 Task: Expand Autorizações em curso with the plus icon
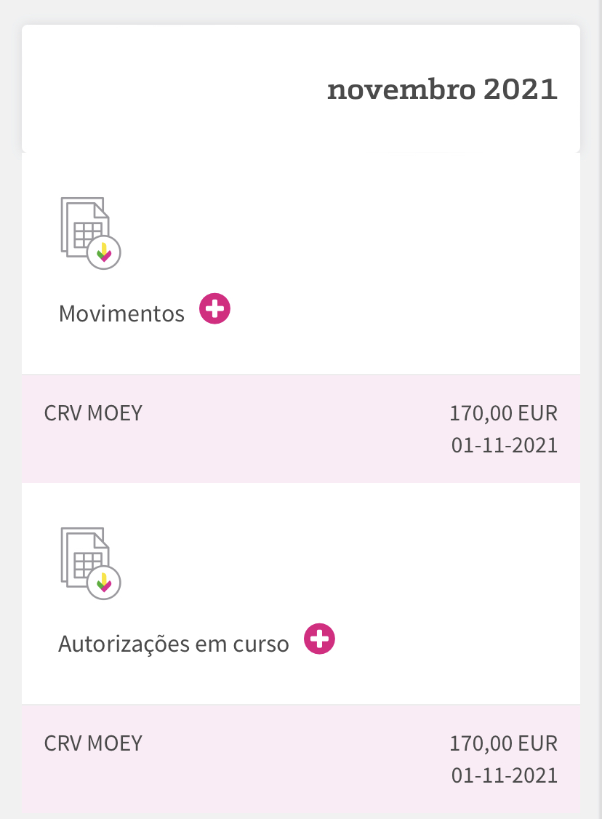click(319, 639)
